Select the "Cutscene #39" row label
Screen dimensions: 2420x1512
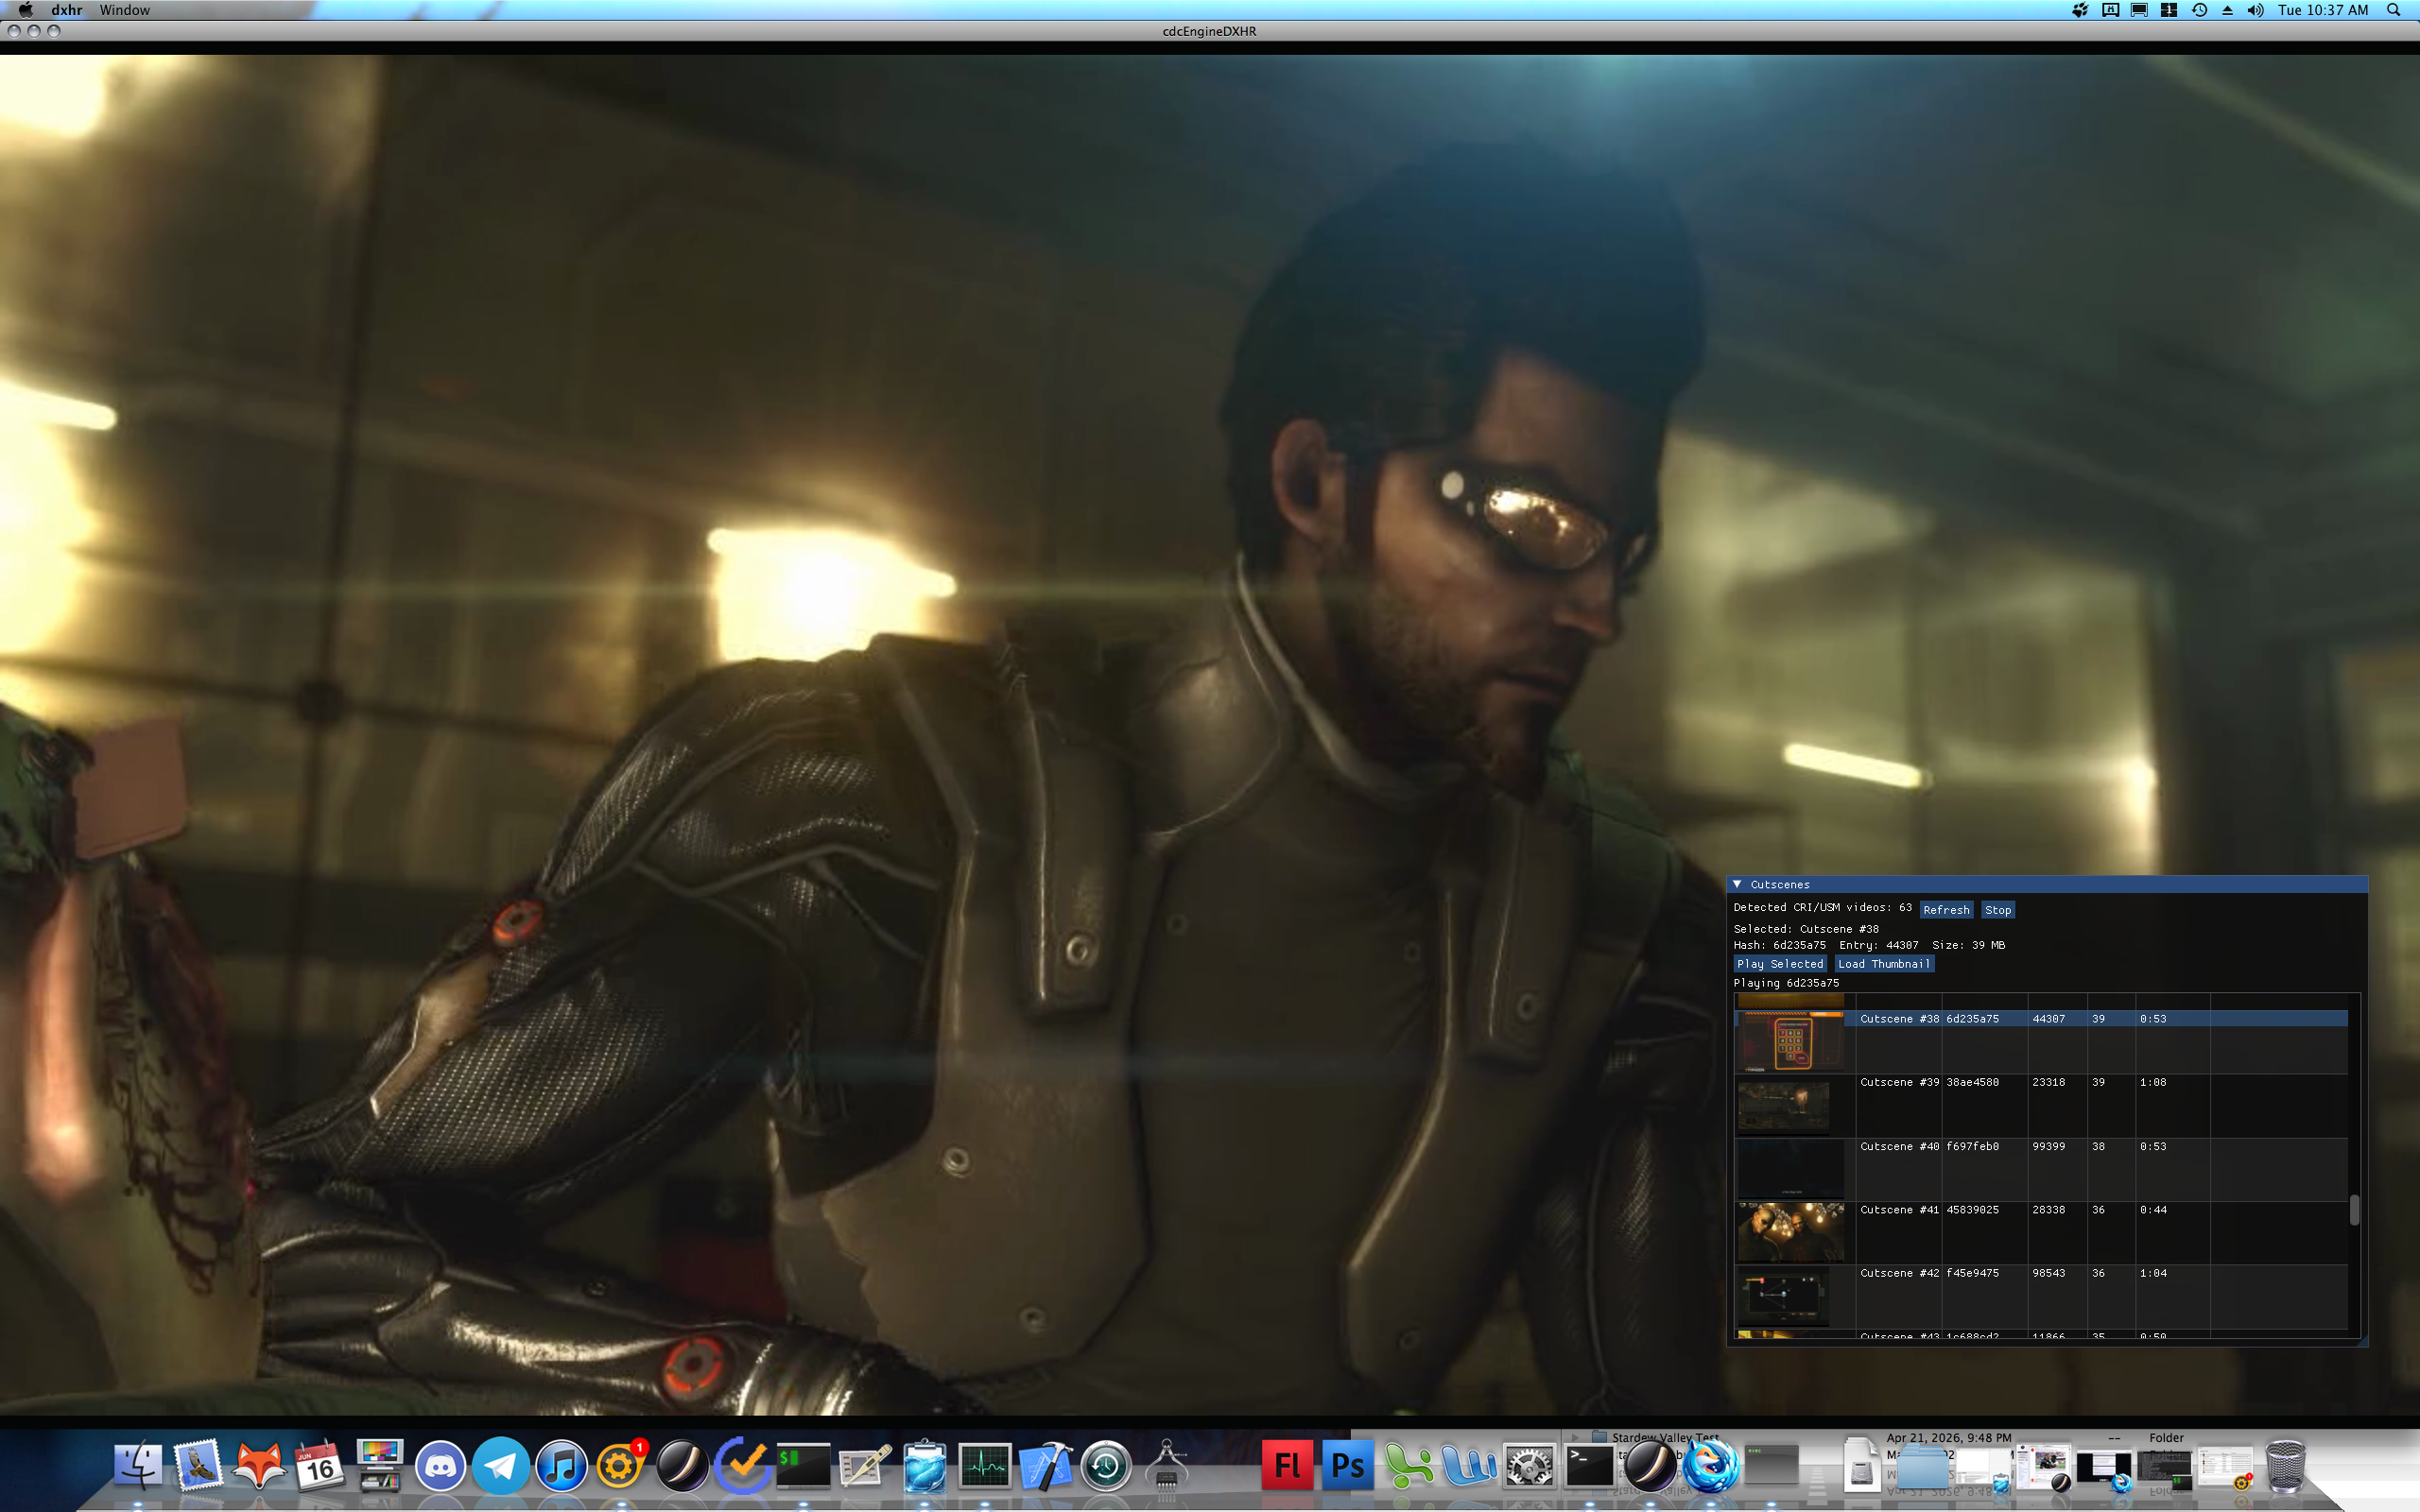pyautogui.click(x=1899, y=1082)
